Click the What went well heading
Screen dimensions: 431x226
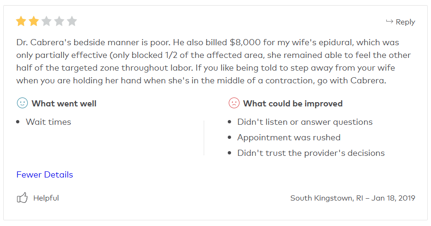[x=64, y=104]
